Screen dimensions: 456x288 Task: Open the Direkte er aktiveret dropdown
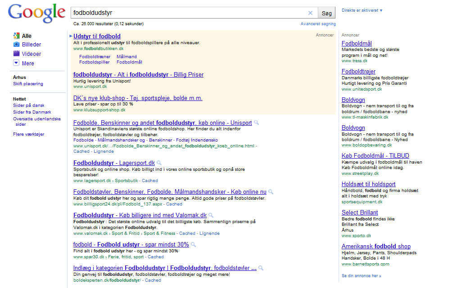point(362,10)
